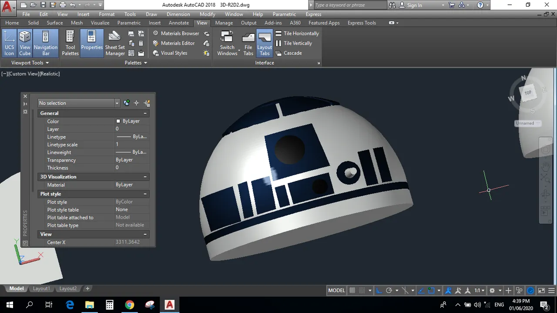Image resolution: width=557 pixels, height=313 pixels.
Task: Open the status bar customization menu
Action: pyautogui.click(x=551, y=290)
